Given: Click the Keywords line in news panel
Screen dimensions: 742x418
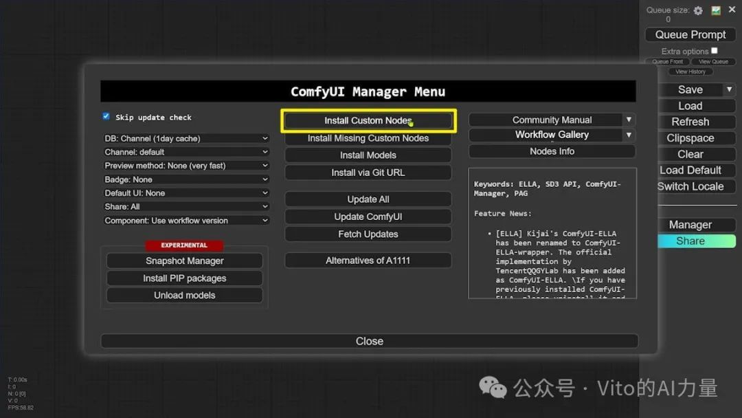Looking at the screenshot, I should tap(547, 188).
